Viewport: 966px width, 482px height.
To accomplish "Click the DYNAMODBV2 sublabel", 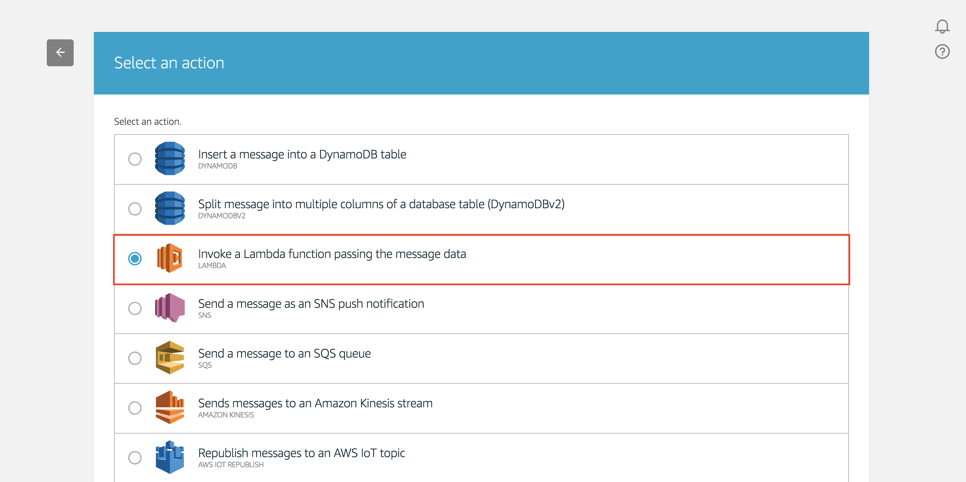I will coord(222,216).
